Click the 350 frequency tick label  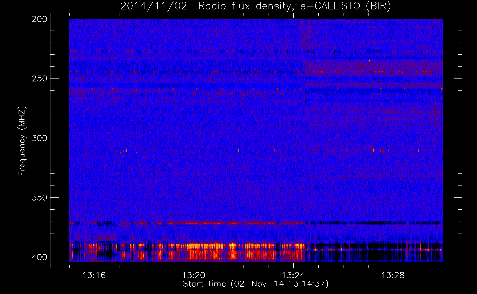(40, 198)
